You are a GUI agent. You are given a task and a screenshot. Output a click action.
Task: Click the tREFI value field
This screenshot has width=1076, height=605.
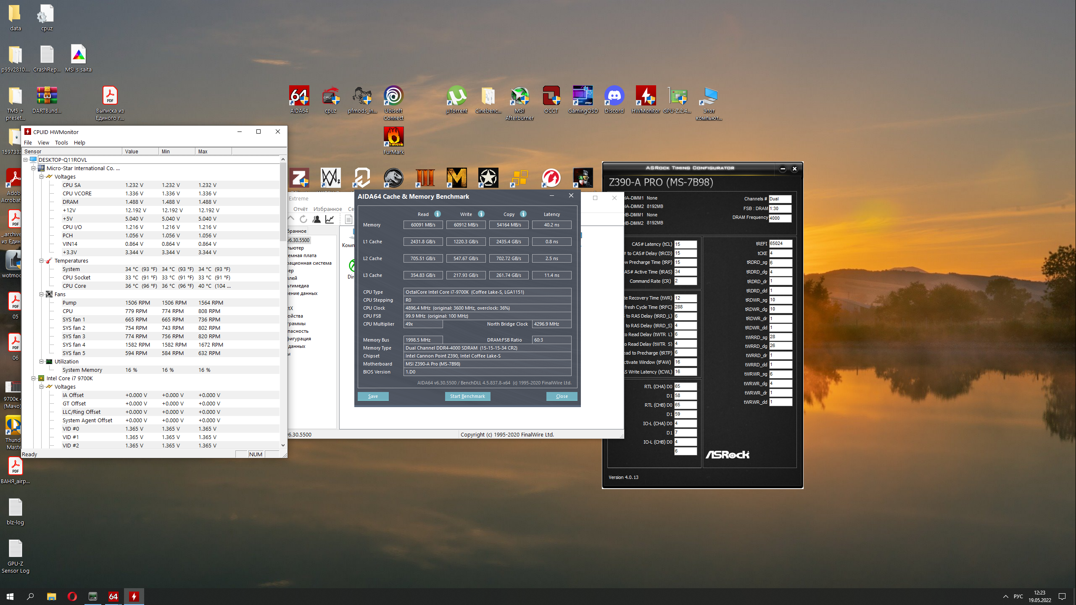tap(780, 244)
